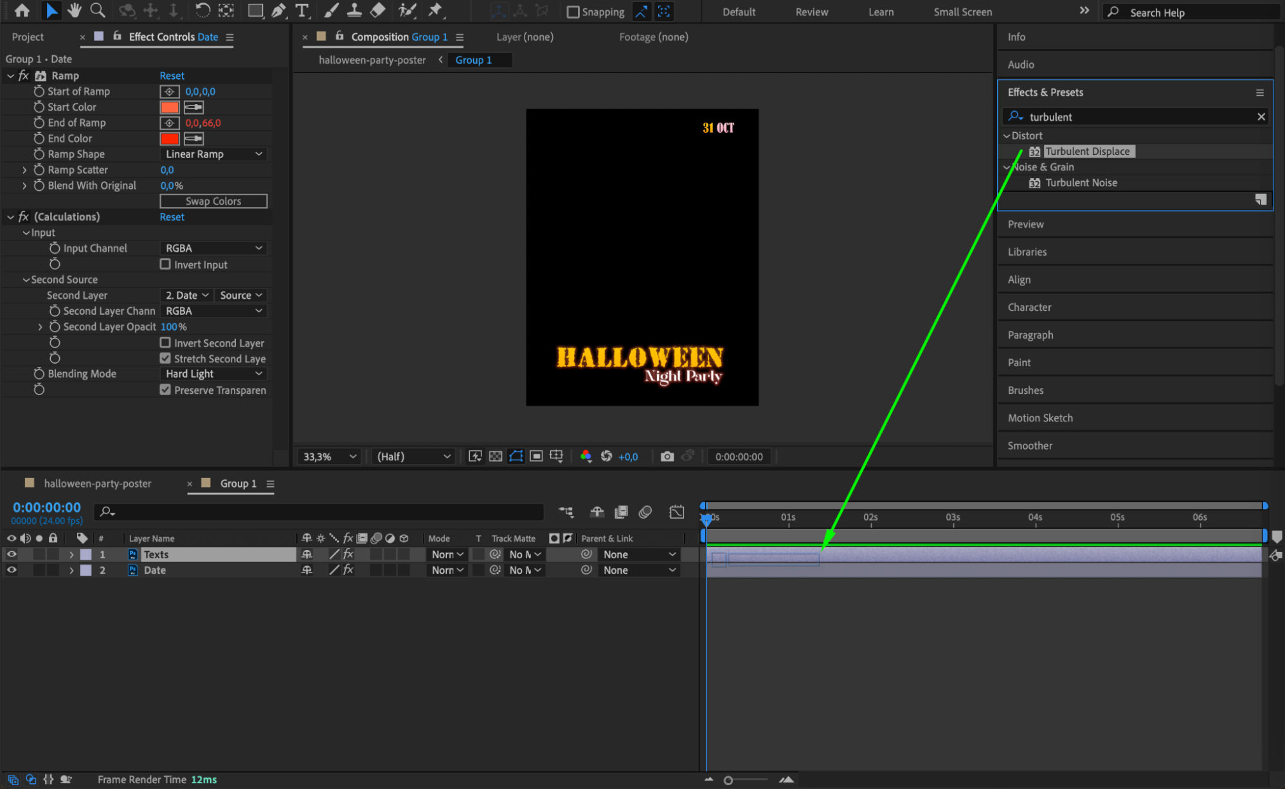Open the Blending Mode Hard Light dropdown

click(x=213, y=374)
